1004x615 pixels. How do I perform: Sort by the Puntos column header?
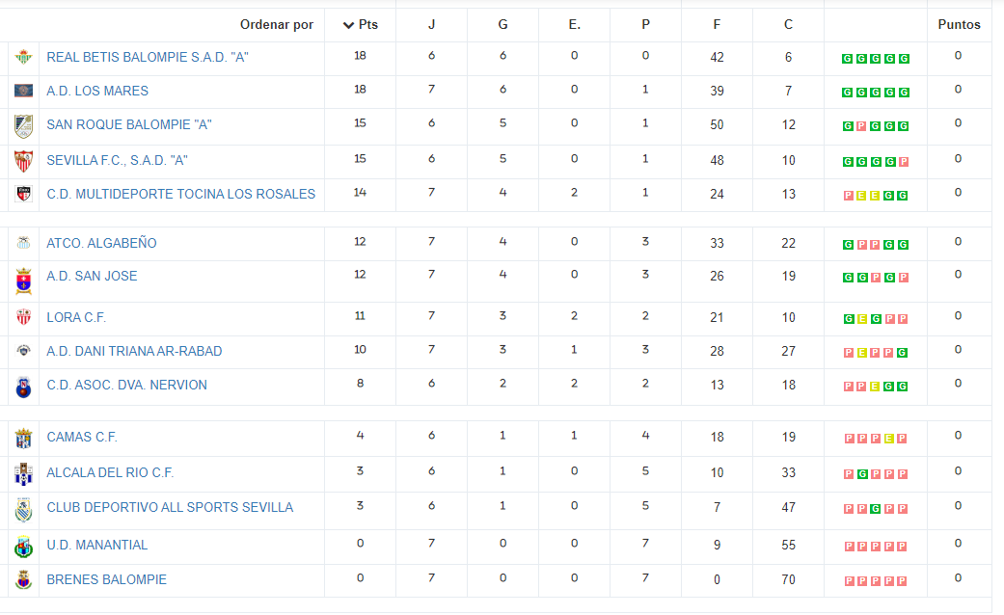point(959,24)
